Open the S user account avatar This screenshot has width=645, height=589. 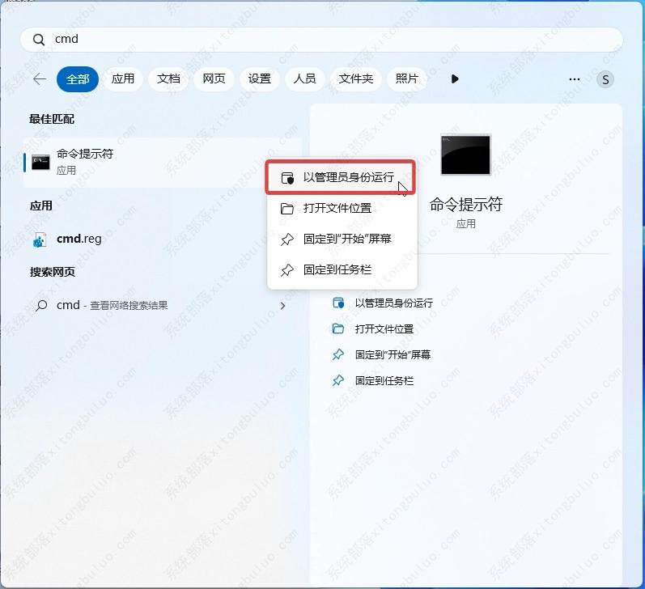click(605, 79)
